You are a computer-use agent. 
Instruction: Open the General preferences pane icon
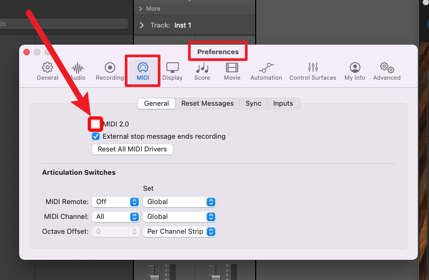tap(47, 71)
